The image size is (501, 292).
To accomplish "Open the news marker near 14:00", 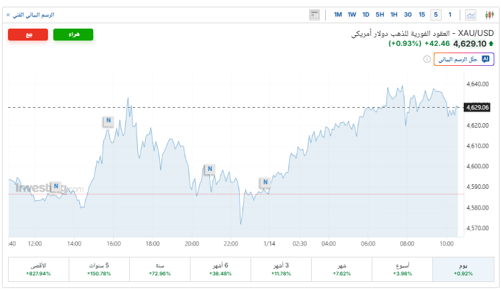I will [55, 186].
